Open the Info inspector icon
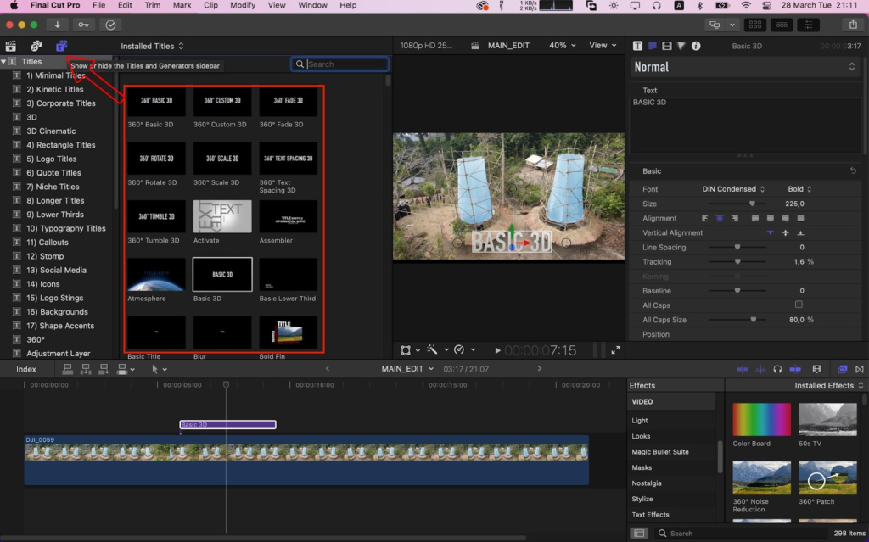This screenshot has width=869, height=542. [696, 46]
